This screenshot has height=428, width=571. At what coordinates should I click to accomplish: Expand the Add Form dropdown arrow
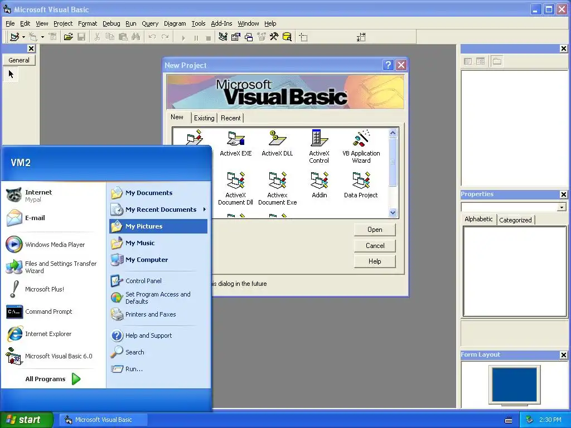click(x=42, y=37)
